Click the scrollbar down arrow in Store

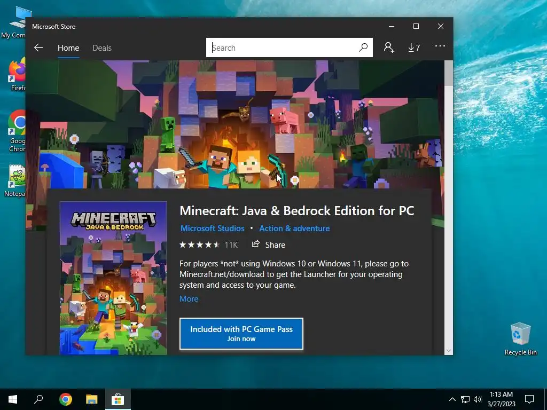click(x=449, y=351)
